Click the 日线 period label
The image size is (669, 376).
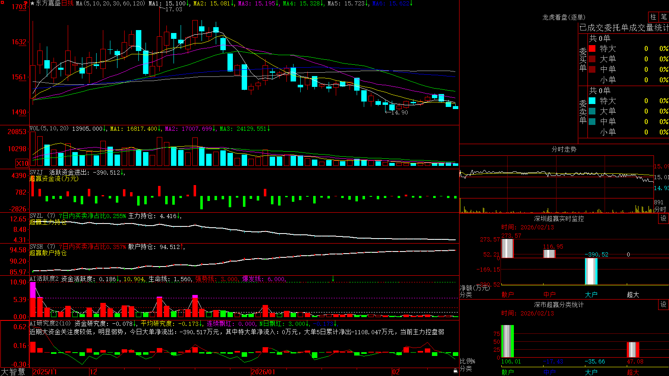pos(67,3)
